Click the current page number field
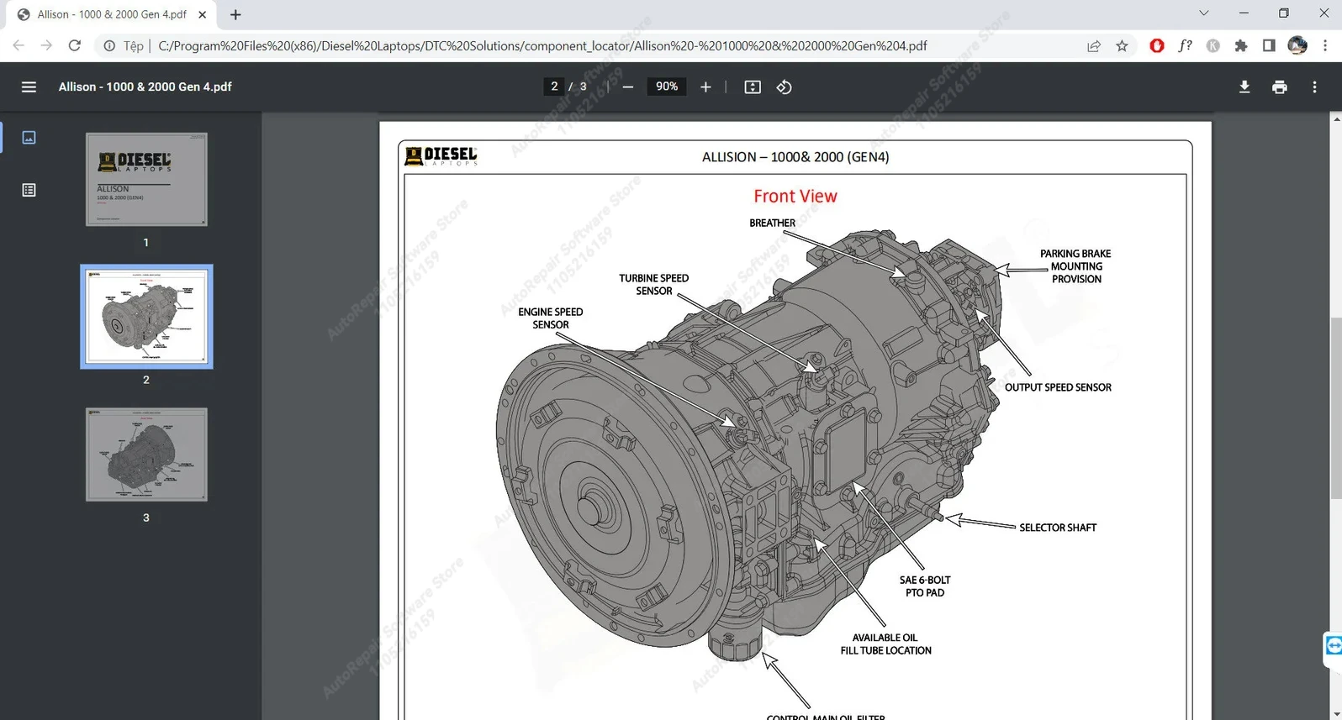This screenshot has width=1342, height=720. point(554,87)
